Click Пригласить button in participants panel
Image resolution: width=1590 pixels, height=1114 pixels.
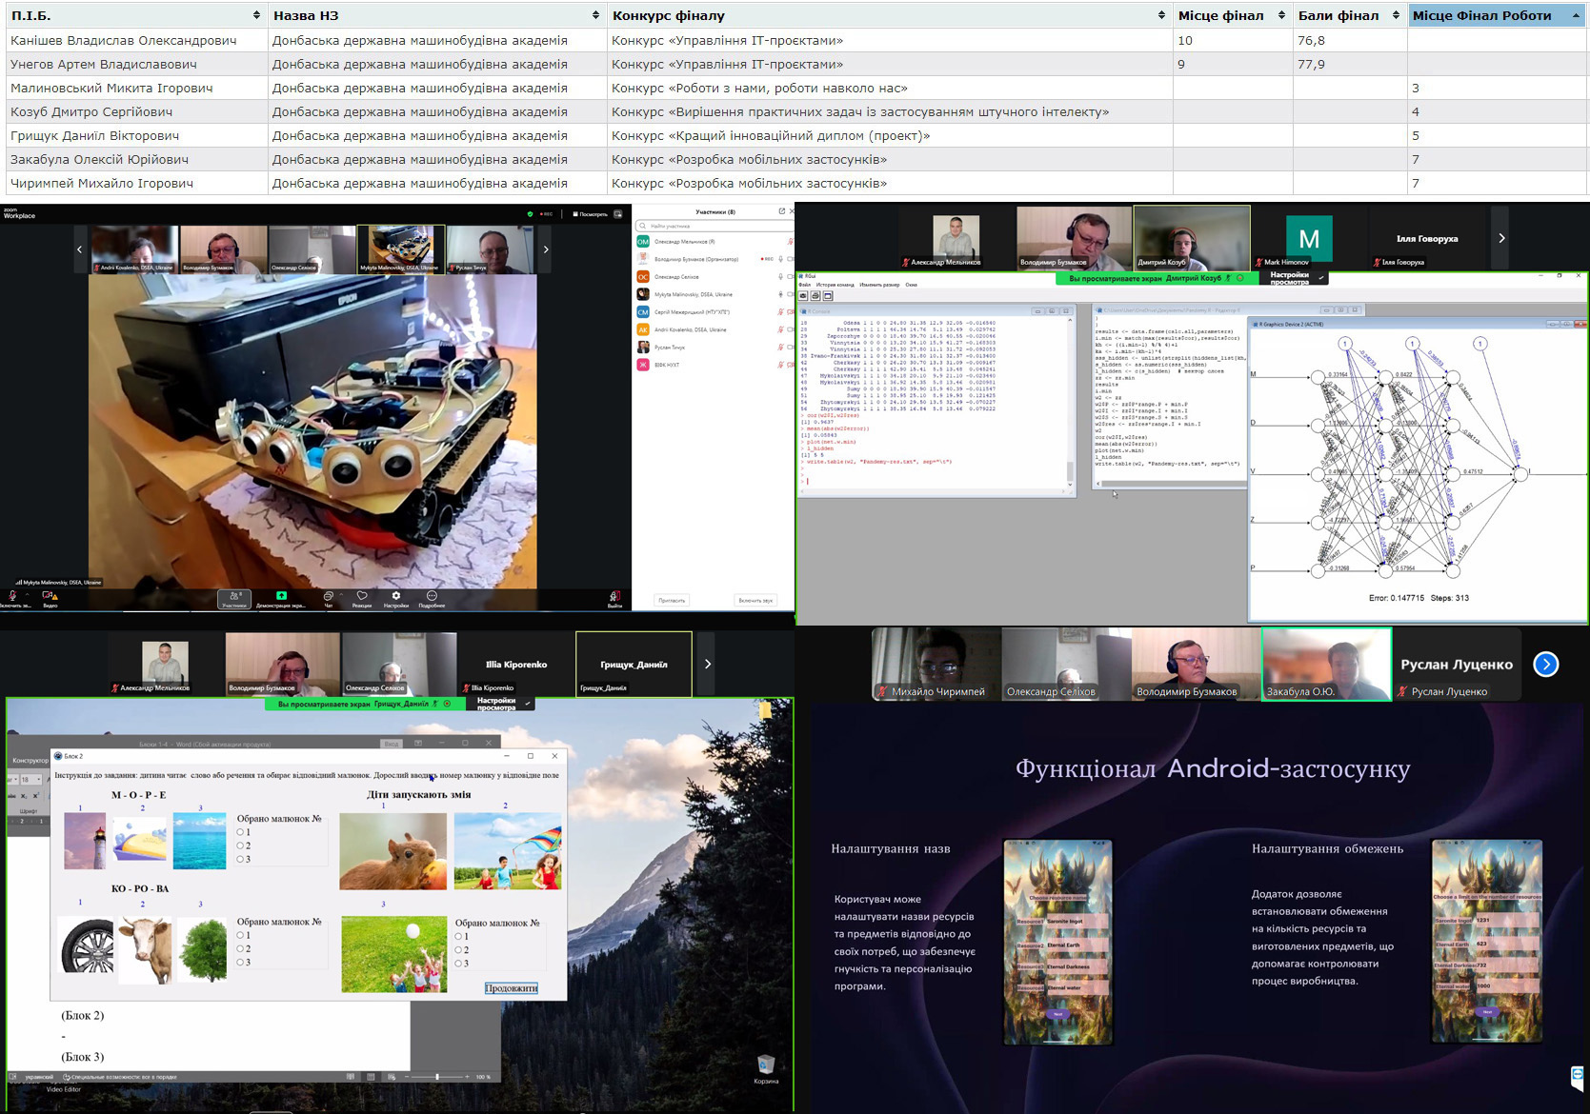pos(672,600)
